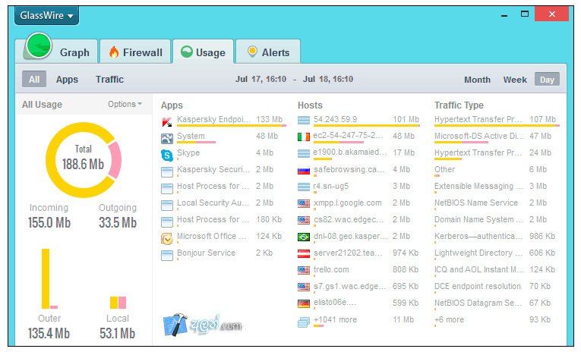Viewport: 581px width, 352px height.
Task: Click the US flag next to cs82.wac.edgec
Action: point(304,220)
